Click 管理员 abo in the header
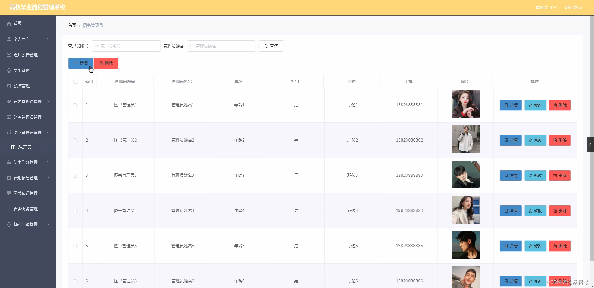The width and height of the screenshot is (594, 288). pos(546,7)
